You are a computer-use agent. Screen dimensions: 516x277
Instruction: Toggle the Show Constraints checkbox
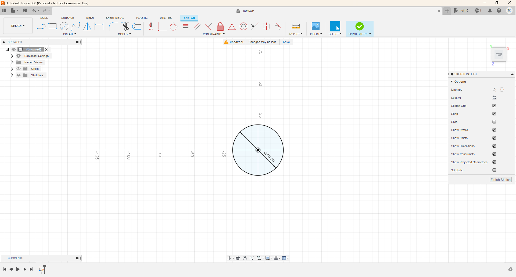pos(494,154)
